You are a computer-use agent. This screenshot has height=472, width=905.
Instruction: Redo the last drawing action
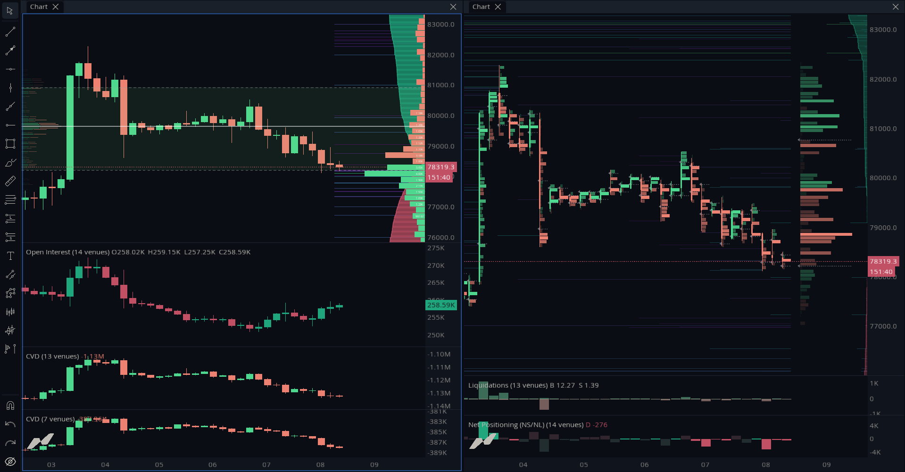point(10,443)
